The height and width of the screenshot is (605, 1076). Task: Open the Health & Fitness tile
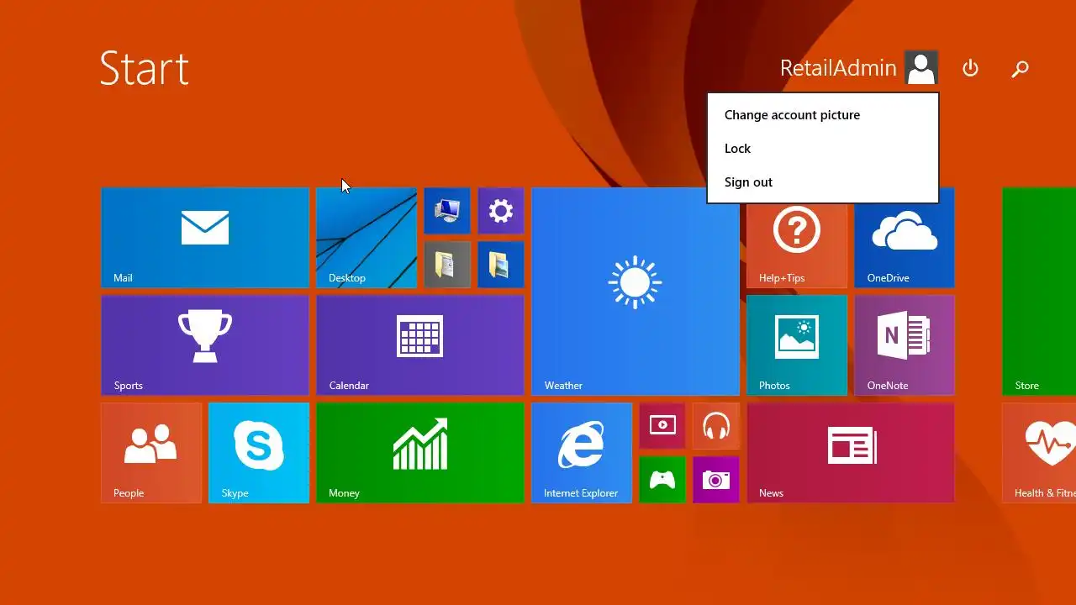click(x=1039, y=453)
